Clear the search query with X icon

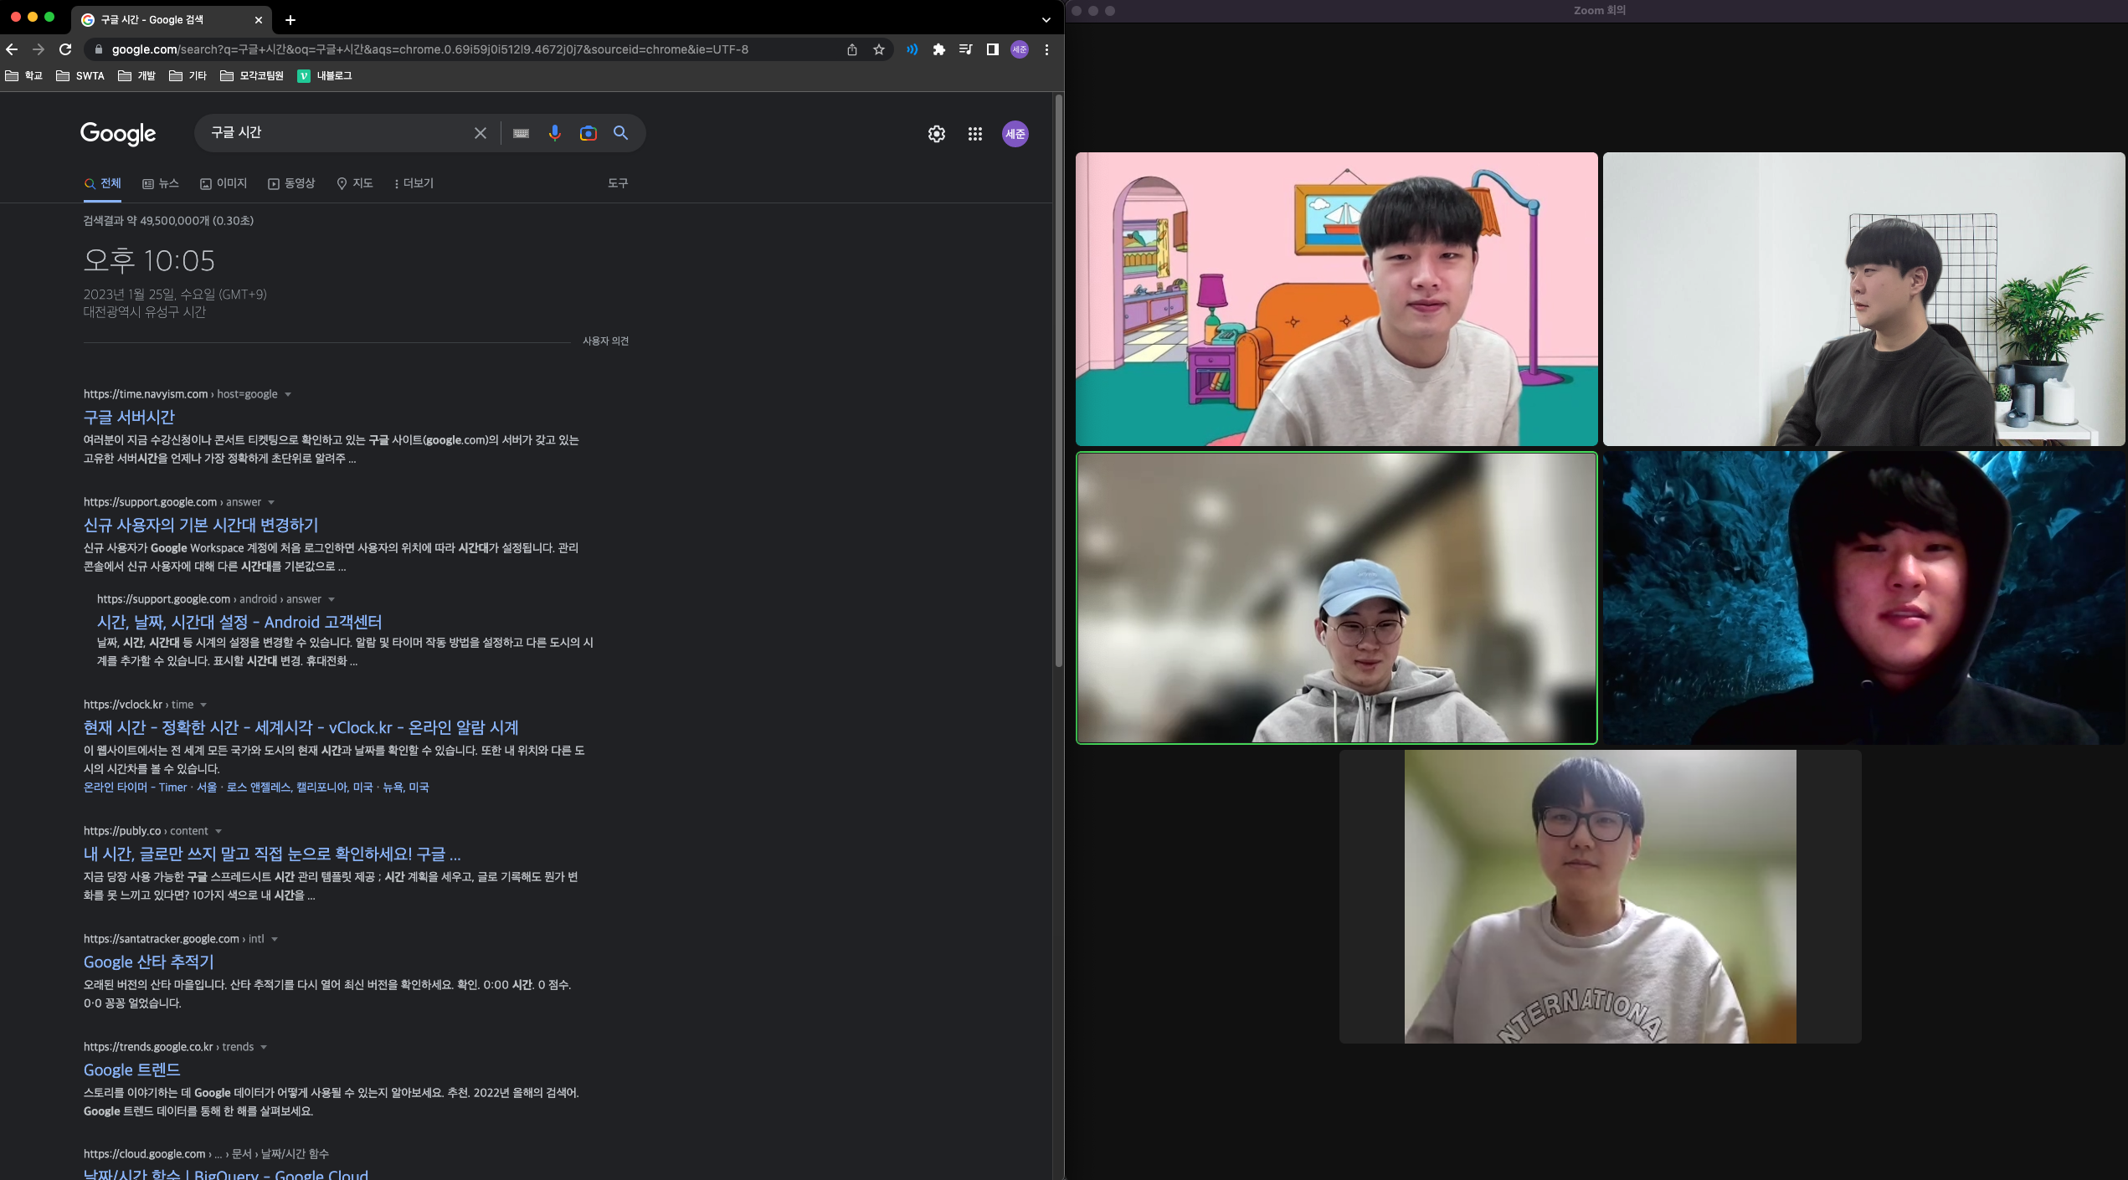481,133
